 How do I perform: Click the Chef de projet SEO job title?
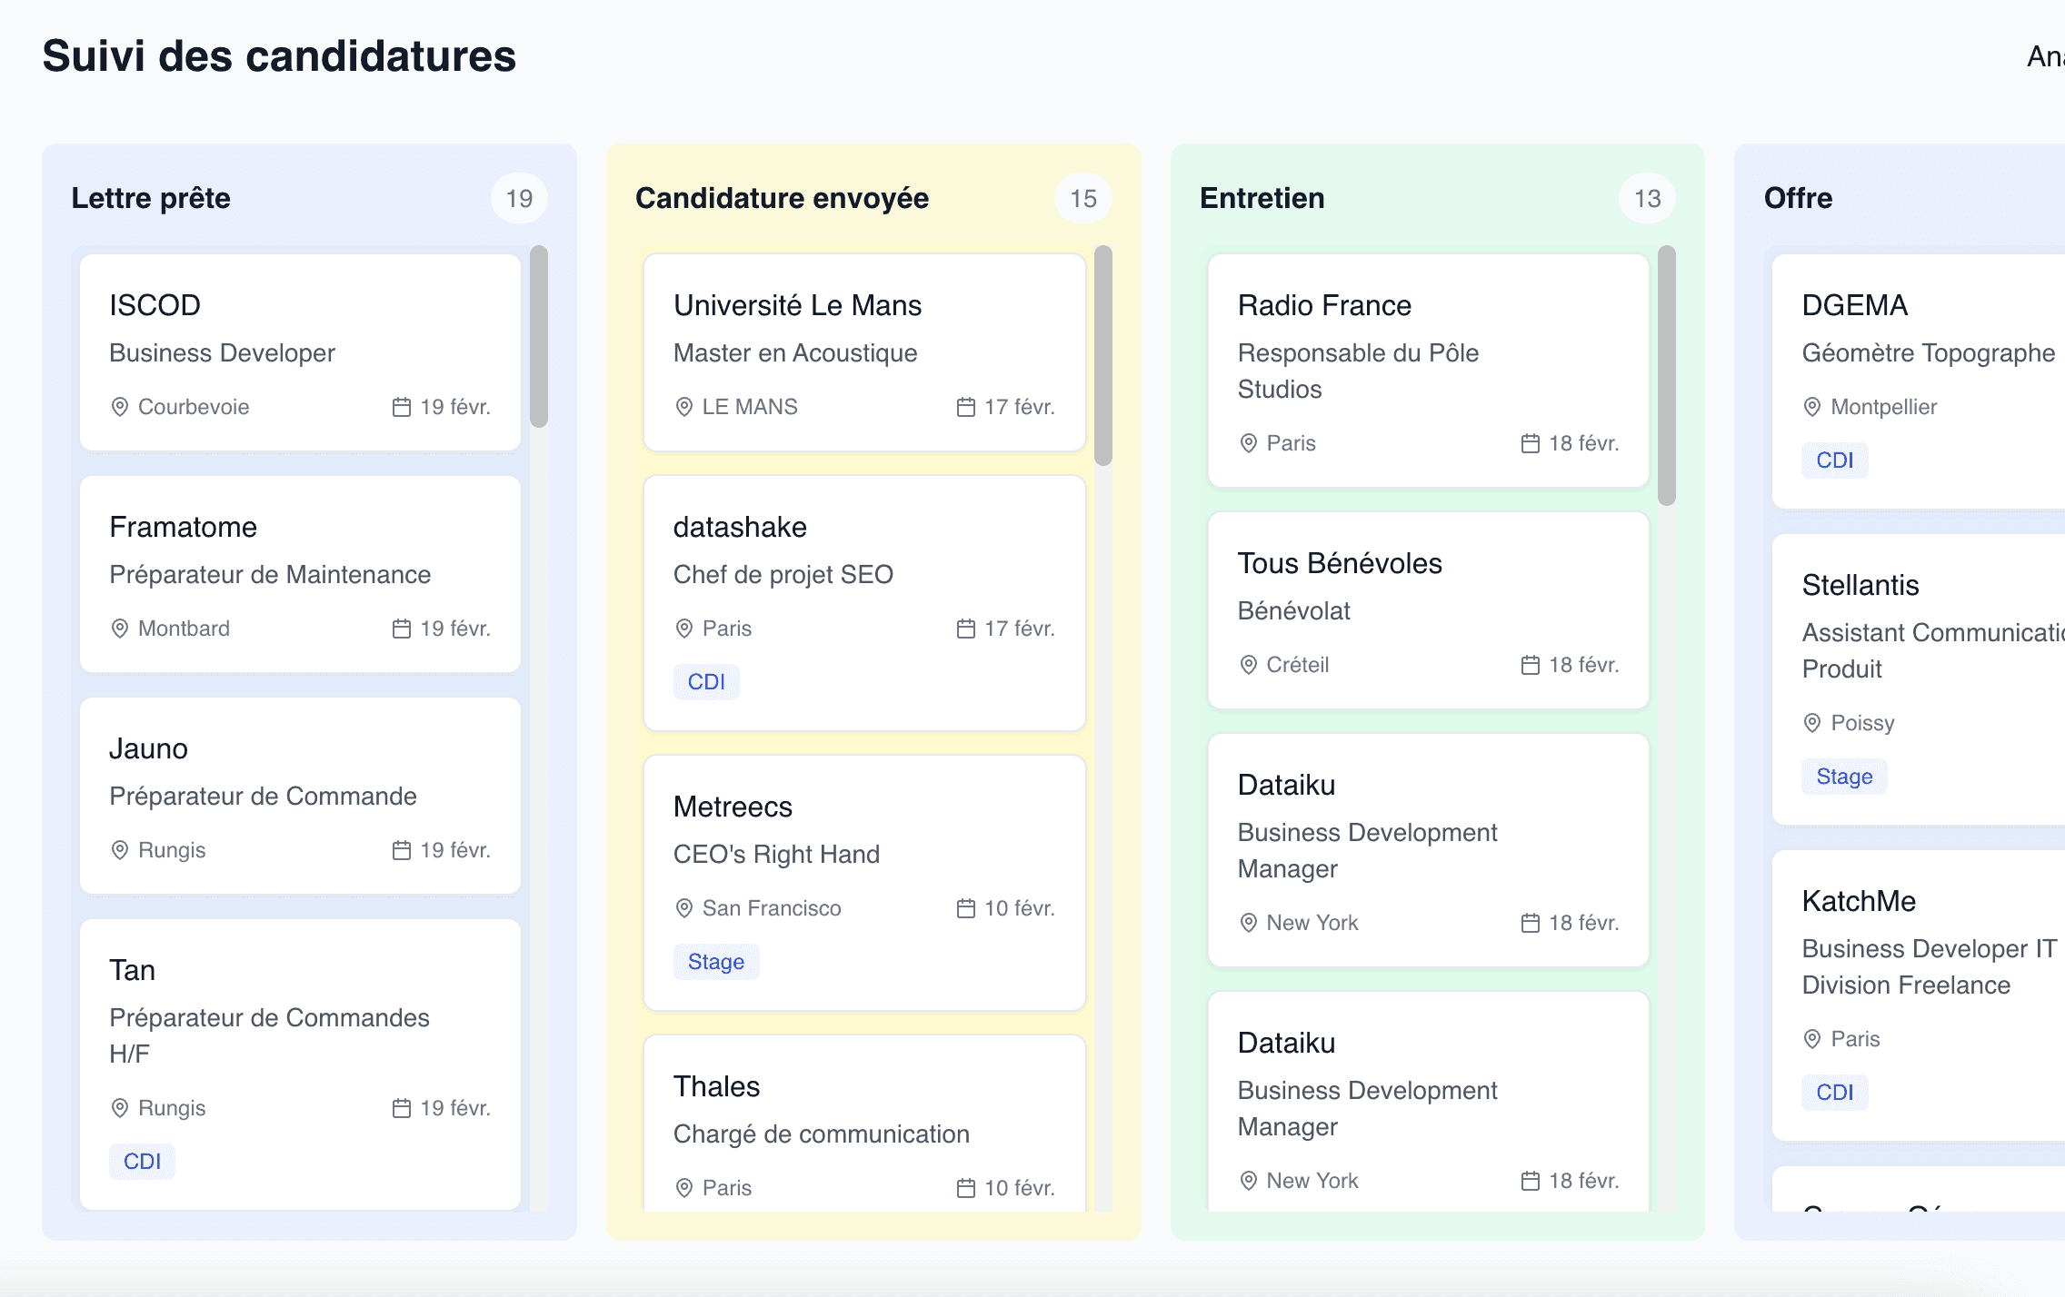click(783, 574)
